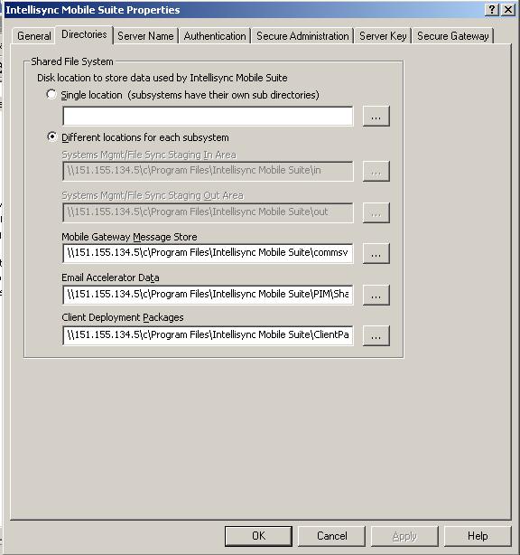This screenshot has width=520, height=555.
Task: Select the Directories tab
Action: [84, 34]
